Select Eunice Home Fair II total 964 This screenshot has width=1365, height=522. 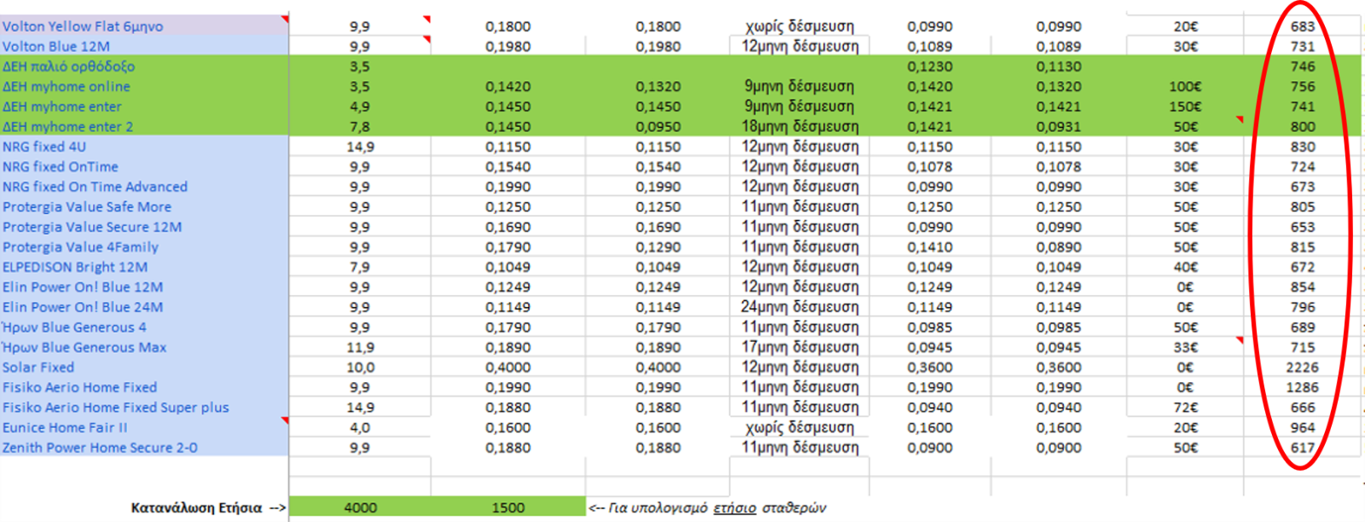coord(1303,427)
